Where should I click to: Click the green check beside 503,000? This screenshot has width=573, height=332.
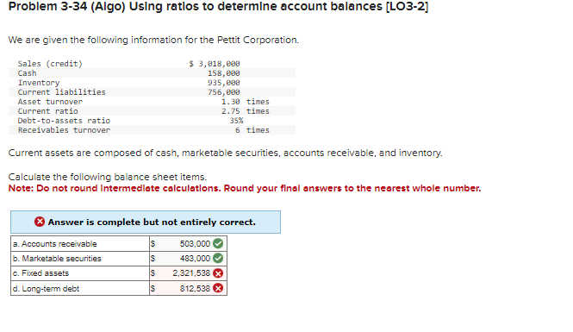(x=218, y=243)
